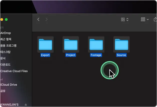
Task: Click the Footage folder name label
Action: coord(96,55)
